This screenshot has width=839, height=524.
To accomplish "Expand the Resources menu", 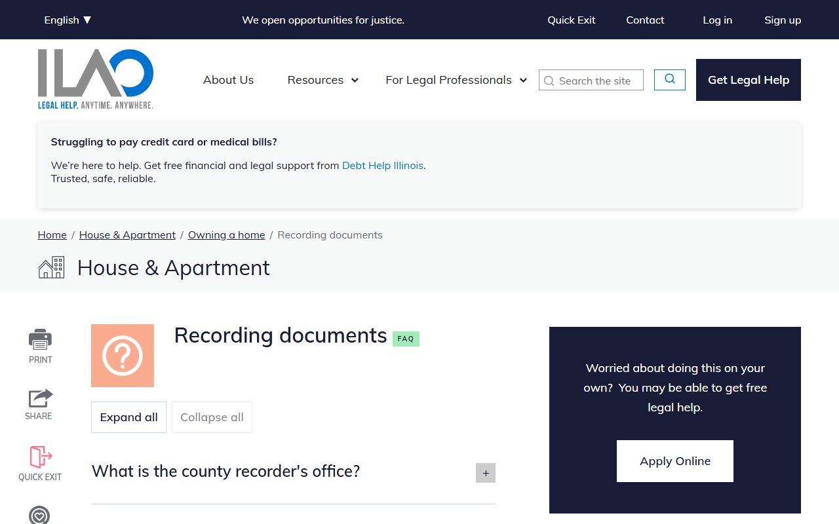I will (322, 80).
